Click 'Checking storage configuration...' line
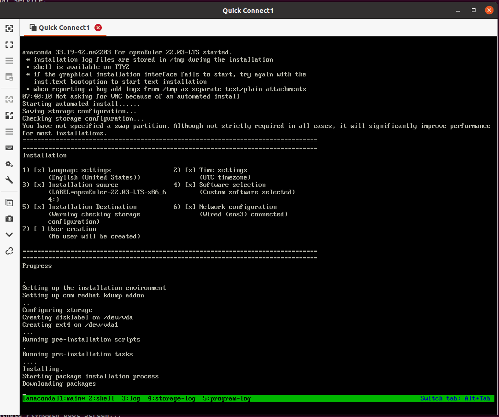499x417 pixels. 83,119
